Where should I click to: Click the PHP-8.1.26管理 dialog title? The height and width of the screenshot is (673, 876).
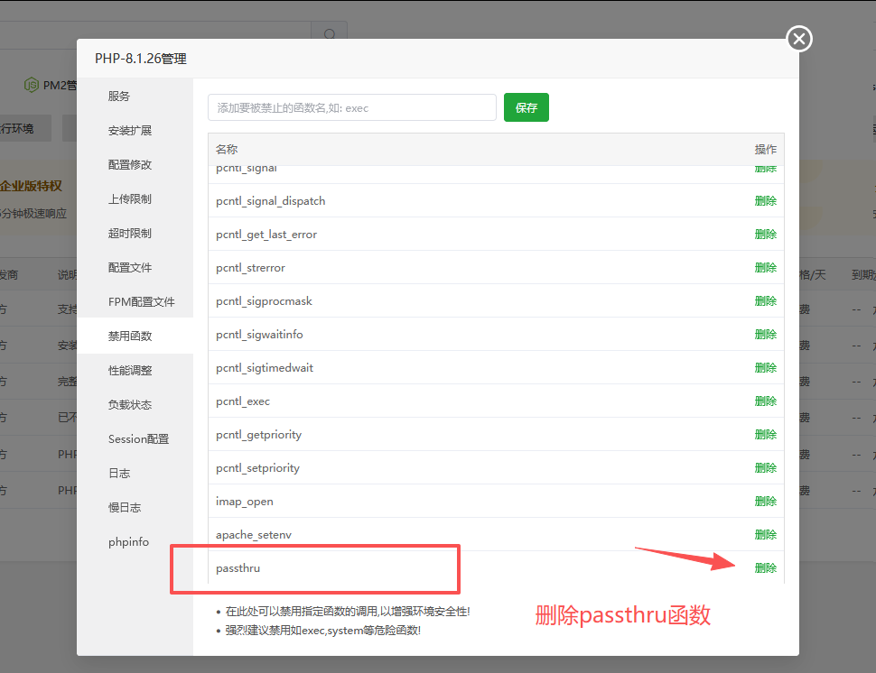140,59
